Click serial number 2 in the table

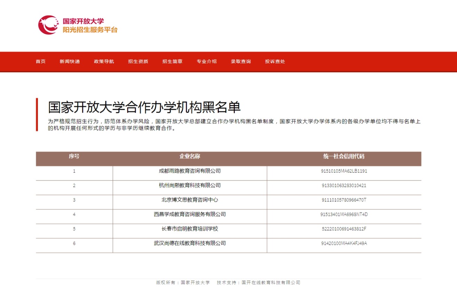(74, 185)
